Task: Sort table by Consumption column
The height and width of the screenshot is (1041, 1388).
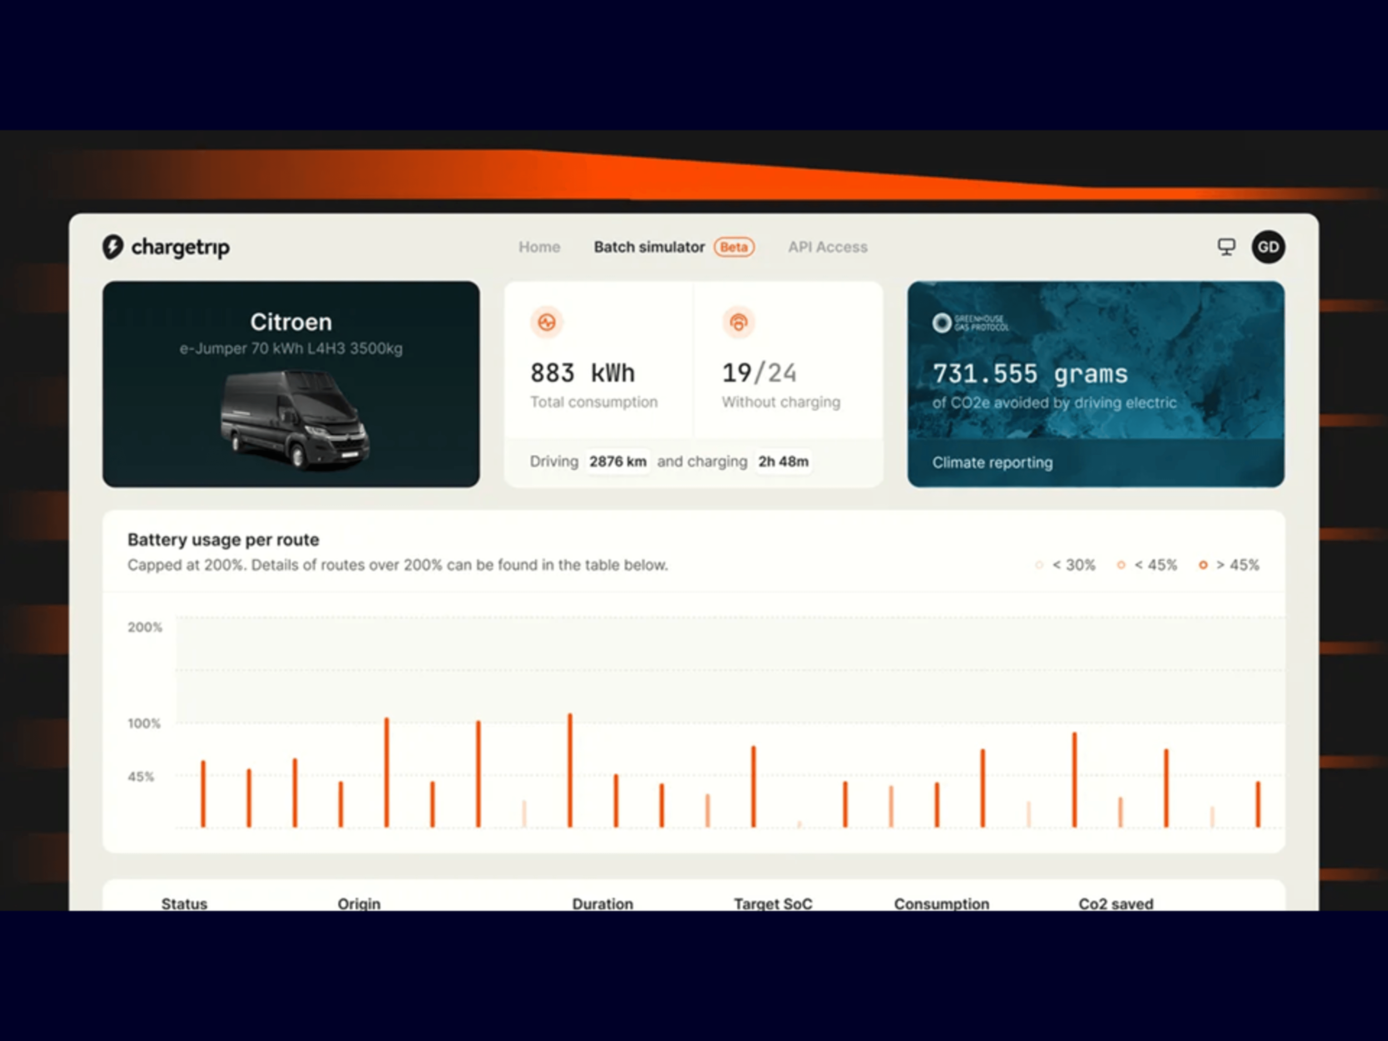Action: (941, 903)
